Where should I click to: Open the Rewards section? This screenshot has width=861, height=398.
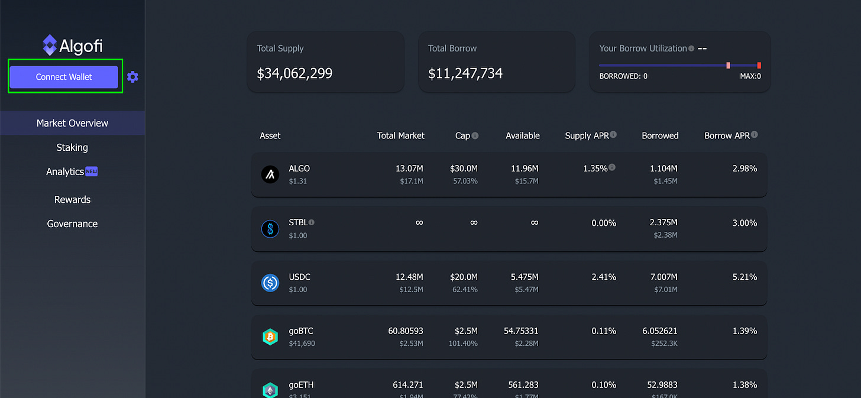click(72, 199)
